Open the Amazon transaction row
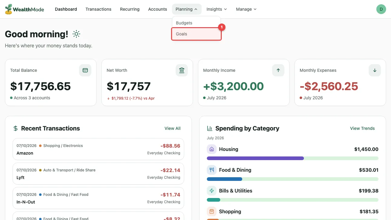Image resolution: width=391 pixels, height=220 pixels. pos(98,149)
